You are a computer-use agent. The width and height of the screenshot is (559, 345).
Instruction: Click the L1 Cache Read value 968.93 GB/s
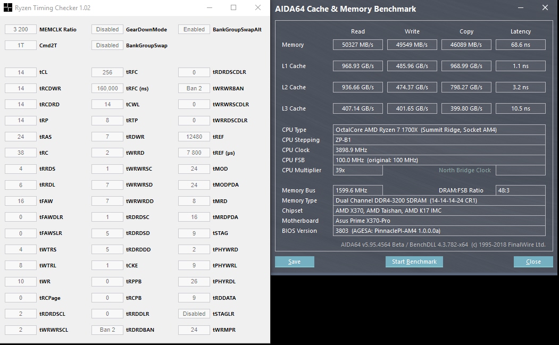[357, 66]
